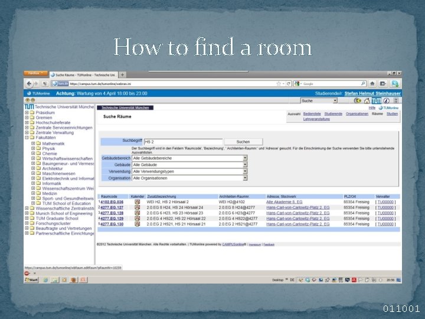Screen dimensions: 425x319
Task: Open room code link 4277.EG.130
Action: (112, 224)
